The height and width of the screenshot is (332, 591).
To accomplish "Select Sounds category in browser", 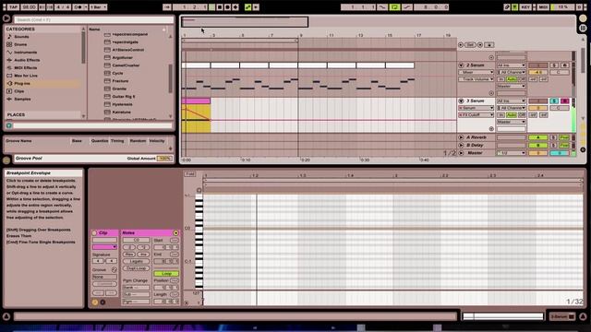I will click(x=21, y=37).
